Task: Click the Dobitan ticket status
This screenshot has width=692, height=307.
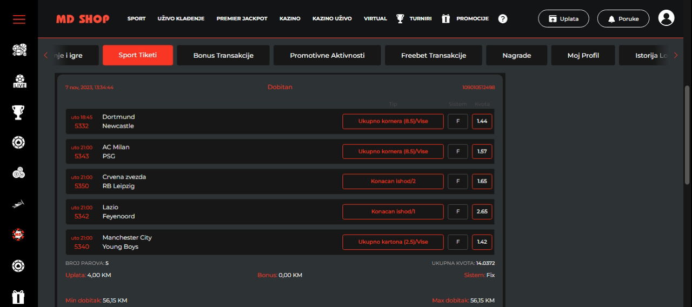Action: (280, 87)
